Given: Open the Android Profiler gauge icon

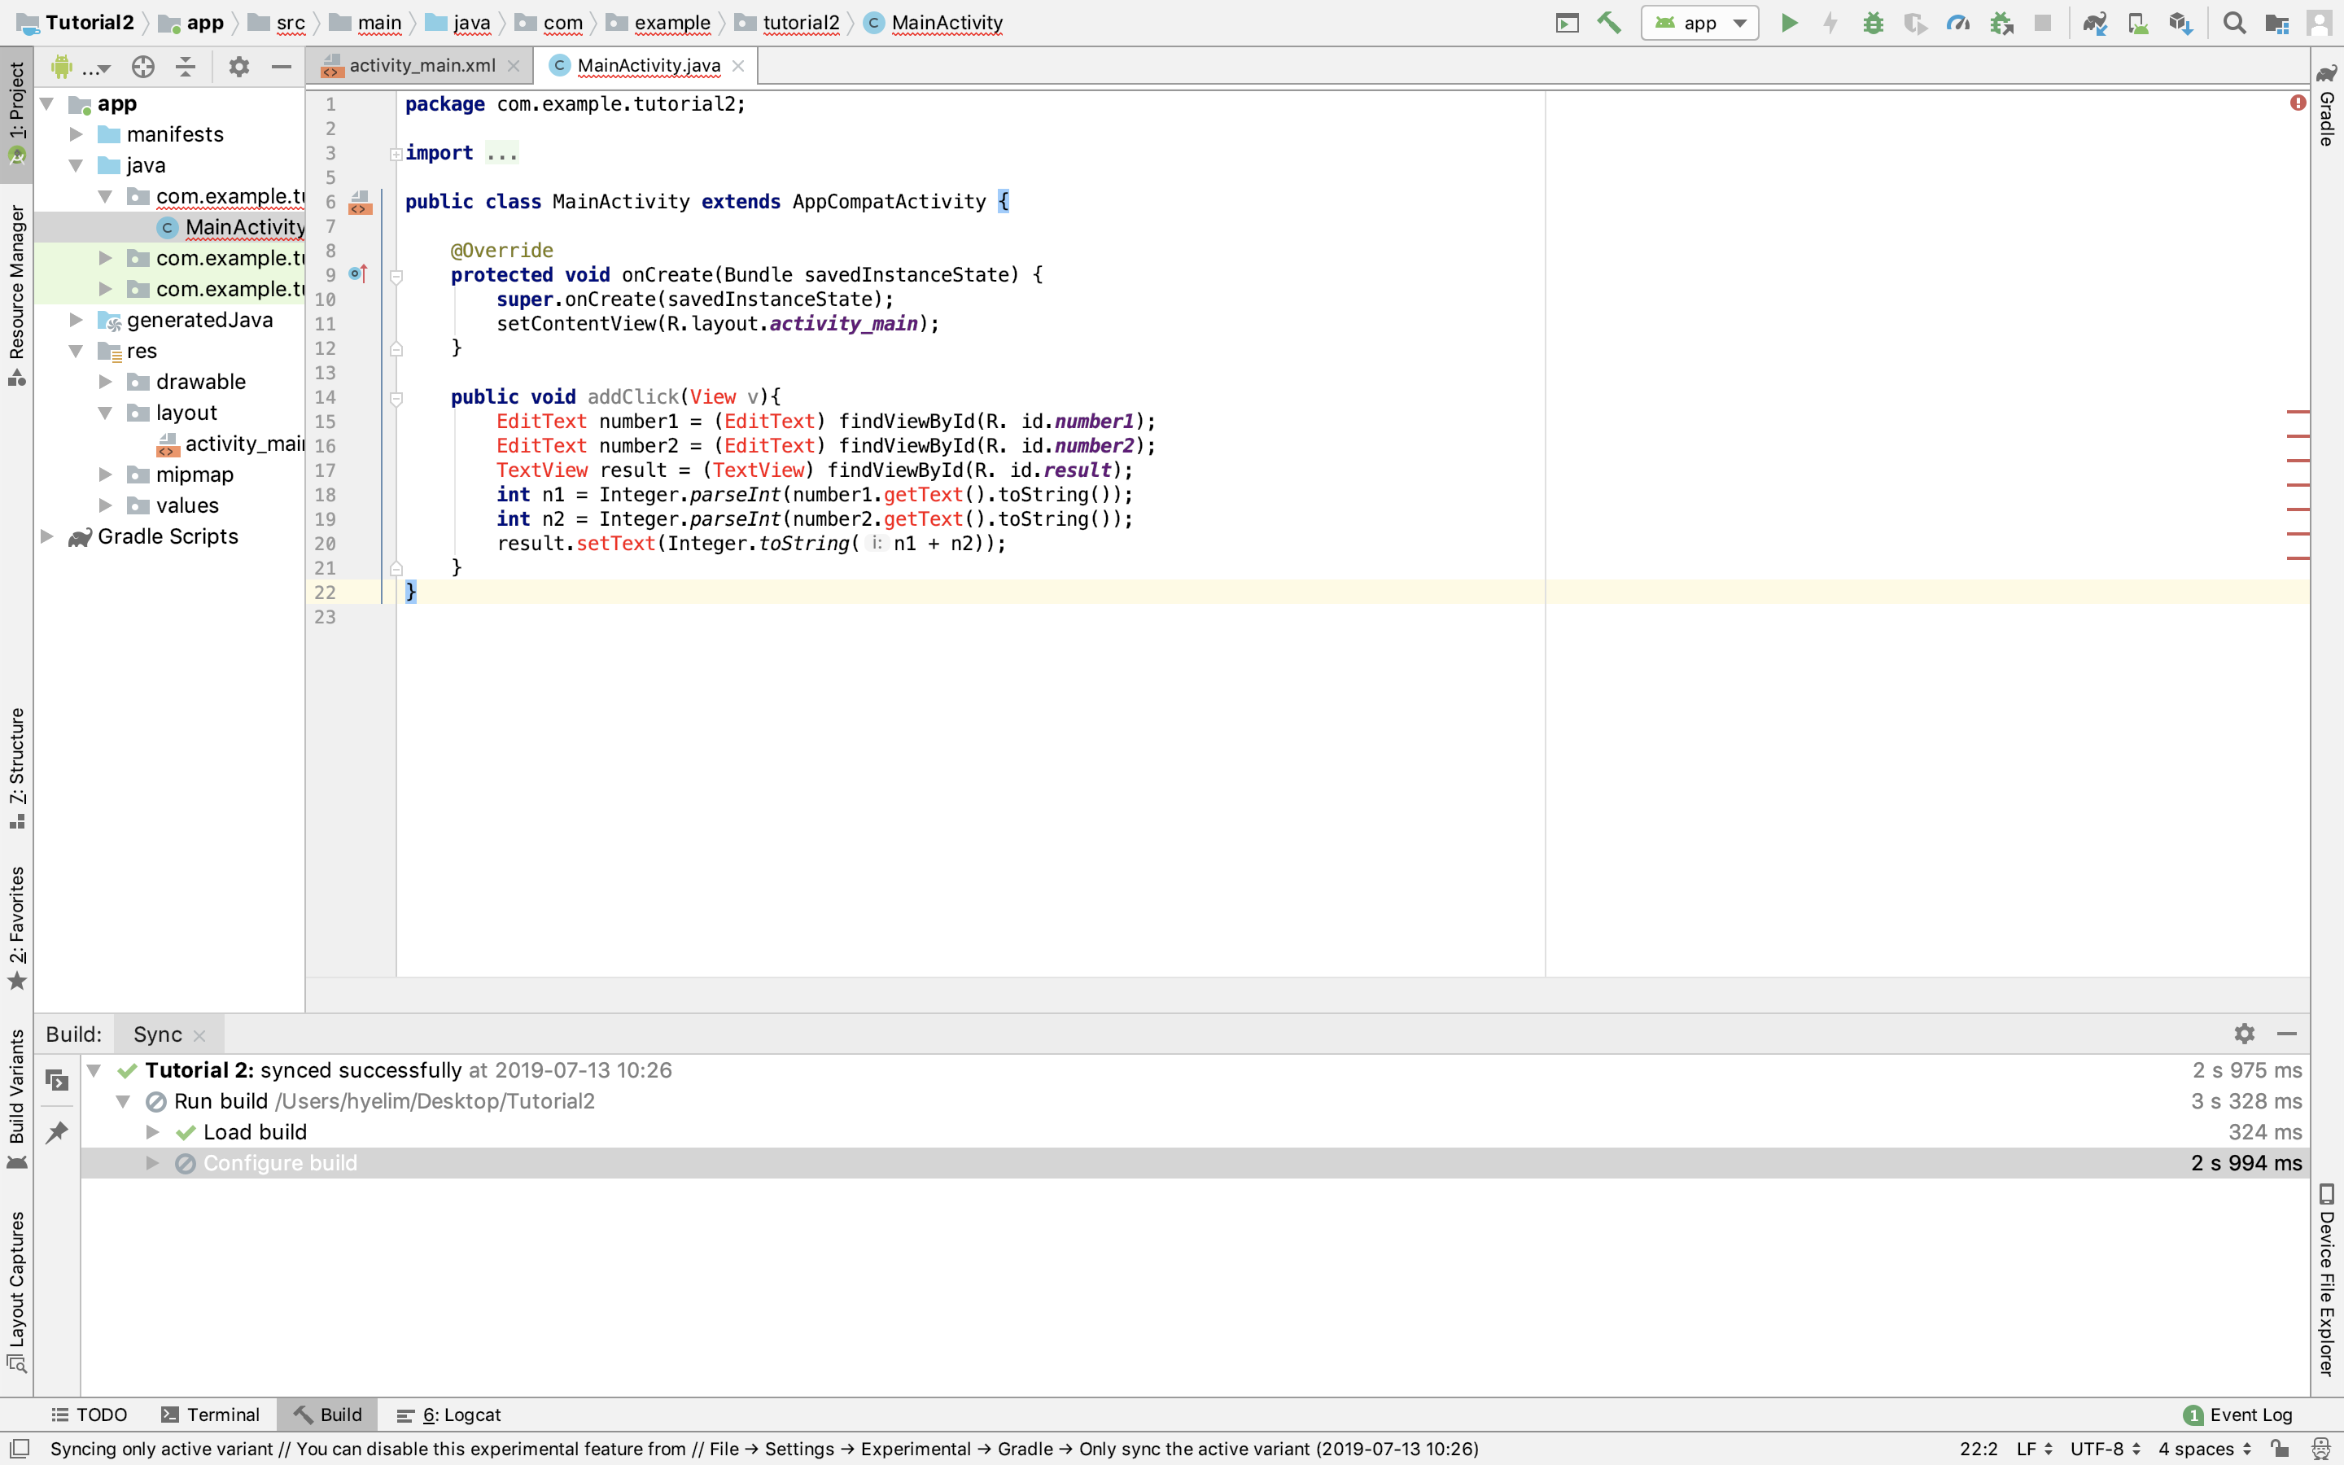Looking at the screenshot, I should 1957,22.
